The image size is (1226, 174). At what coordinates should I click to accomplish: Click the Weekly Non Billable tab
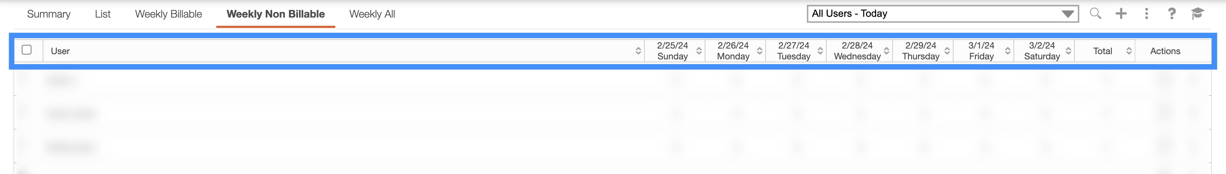pyautogui.click(x=275, y=14)
